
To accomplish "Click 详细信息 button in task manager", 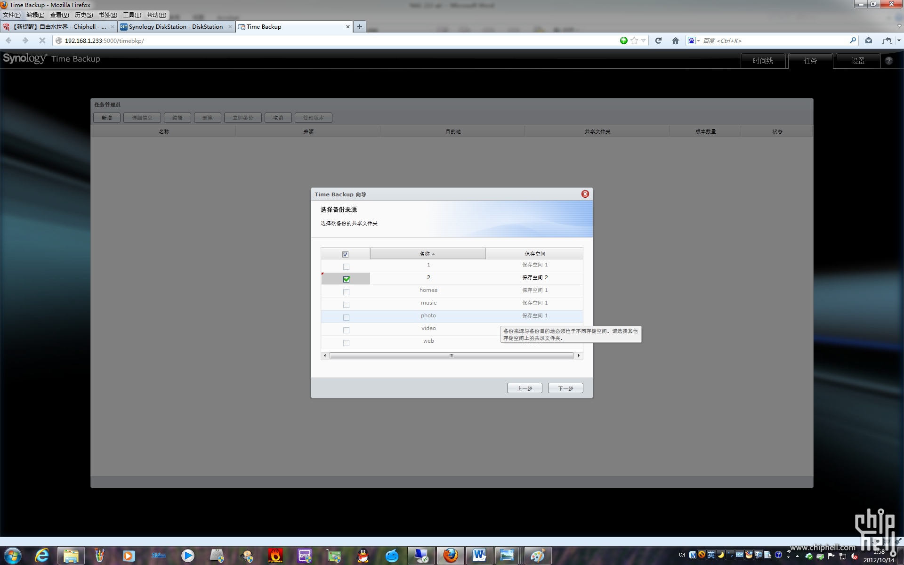I will coord(142,118).
